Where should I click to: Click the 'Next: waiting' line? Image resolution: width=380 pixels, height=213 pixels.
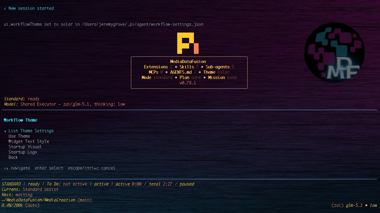17,195
